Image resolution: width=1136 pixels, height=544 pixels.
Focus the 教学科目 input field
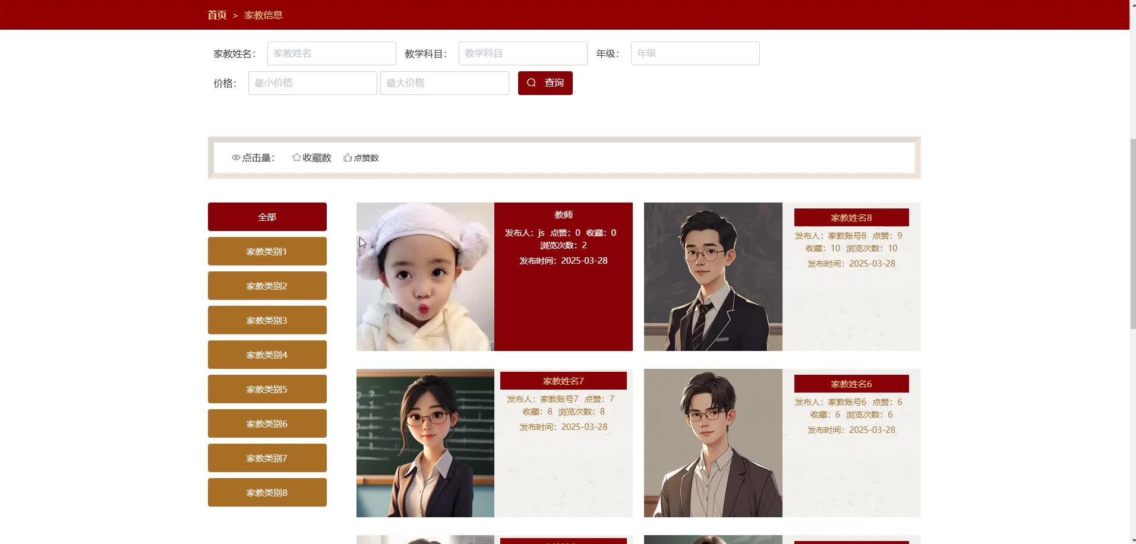(523, 53)
